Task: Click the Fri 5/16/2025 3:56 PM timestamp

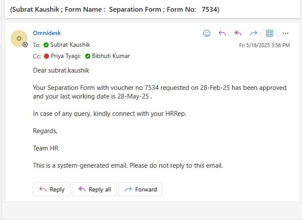Action: pos(264,45)
